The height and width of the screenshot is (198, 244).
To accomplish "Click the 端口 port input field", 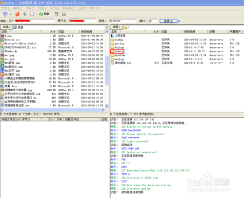I will [154, 21].
